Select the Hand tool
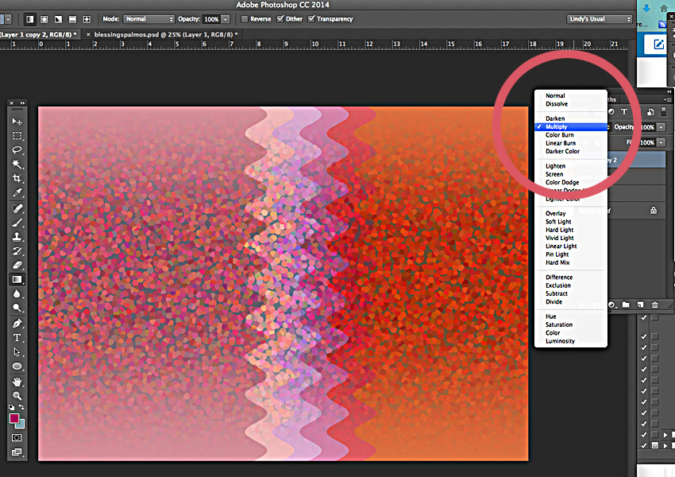675x477 pixels. click(17, 382)
